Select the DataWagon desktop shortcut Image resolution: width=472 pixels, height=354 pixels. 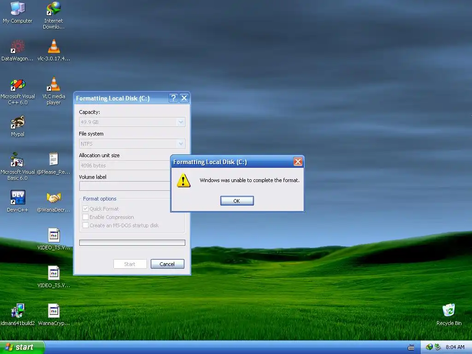[18, 50]
